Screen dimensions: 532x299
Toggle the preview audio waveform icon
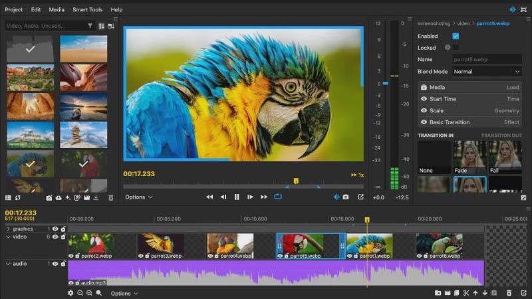(x=336, y=197)
